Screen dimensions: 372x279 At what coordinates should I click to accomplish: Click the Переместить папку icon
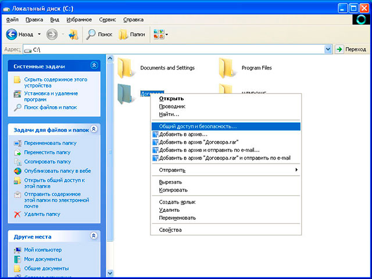coord(17,153)
